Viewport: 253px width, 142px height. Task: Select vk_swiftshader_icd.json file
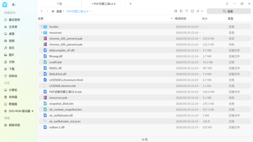(145, 121)
